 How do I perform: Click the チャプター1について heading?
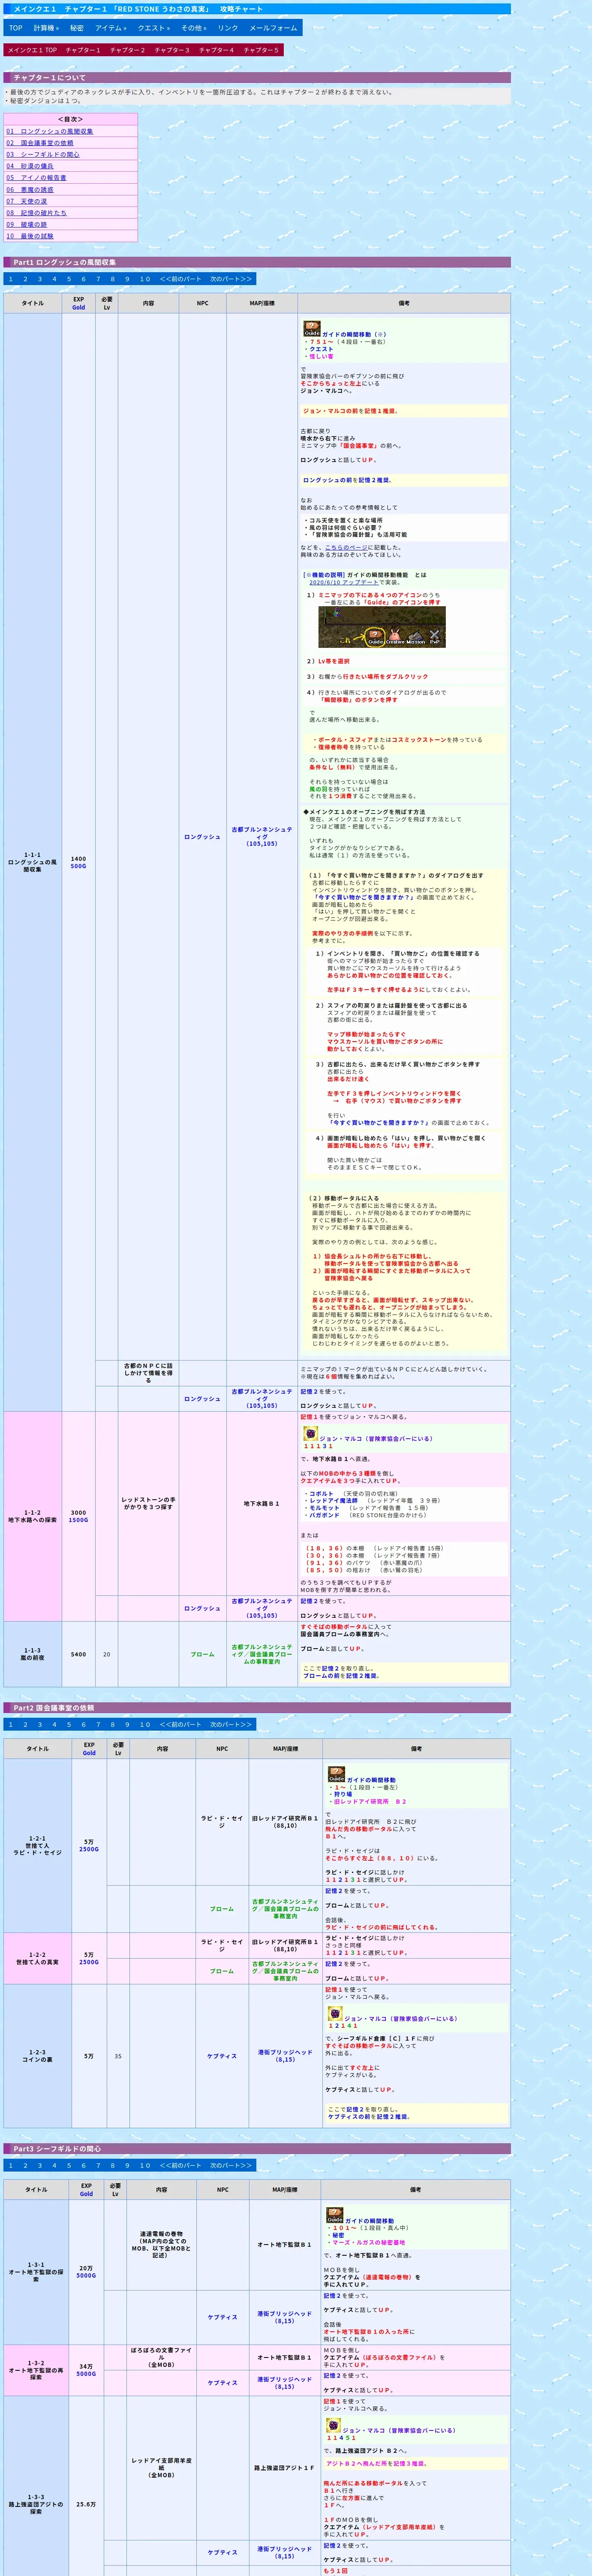point(257,77)
